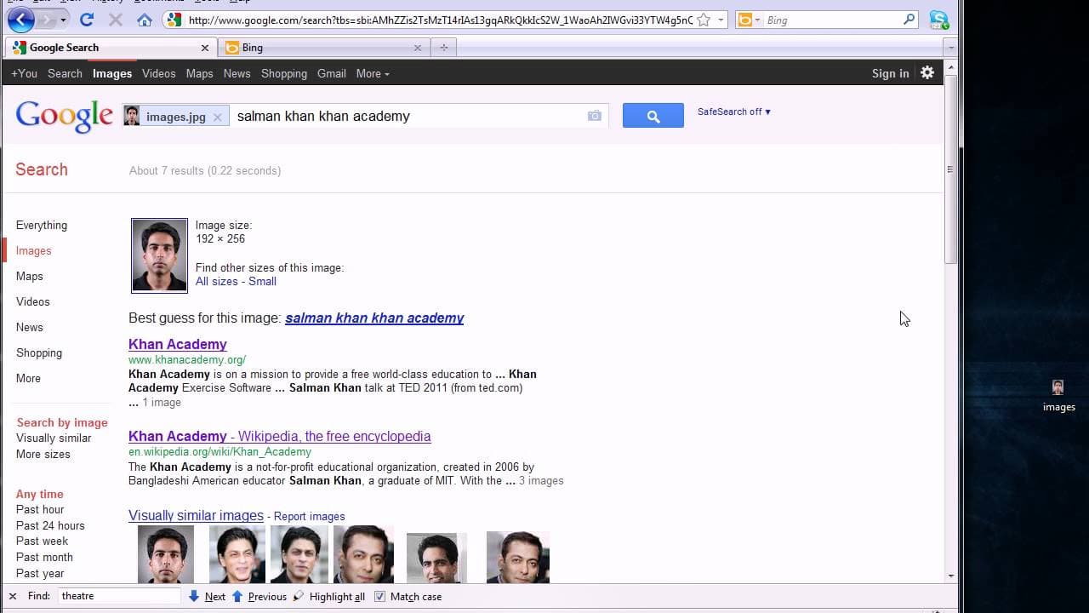Expand More in the left sidebar
The height and width of the screenshot is (613, 1089).
[28, 378]
